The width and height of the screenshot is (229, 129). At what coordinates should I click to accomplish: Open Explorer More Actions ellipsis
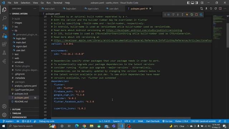[x=35, y=9]
